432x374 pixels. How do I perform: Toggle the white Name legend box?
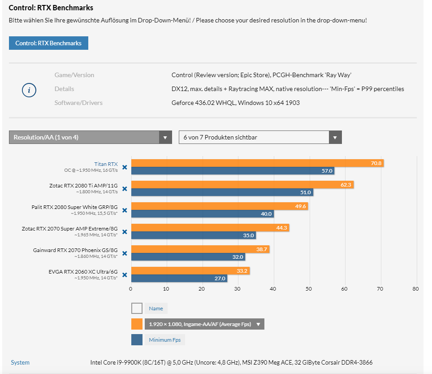pos(137,309)
